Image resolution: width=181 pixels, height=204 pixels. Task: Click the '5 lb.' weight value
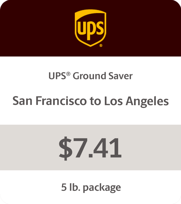tap(71, 187)
